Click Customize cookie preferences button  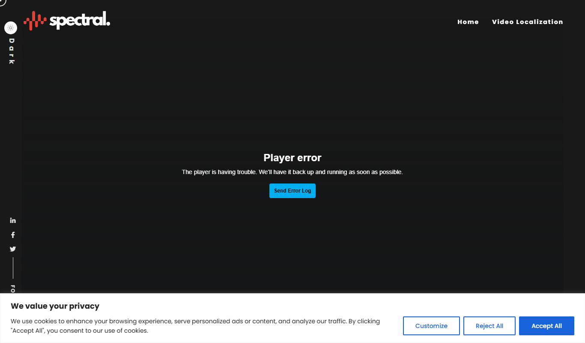(x=431, y=326)
